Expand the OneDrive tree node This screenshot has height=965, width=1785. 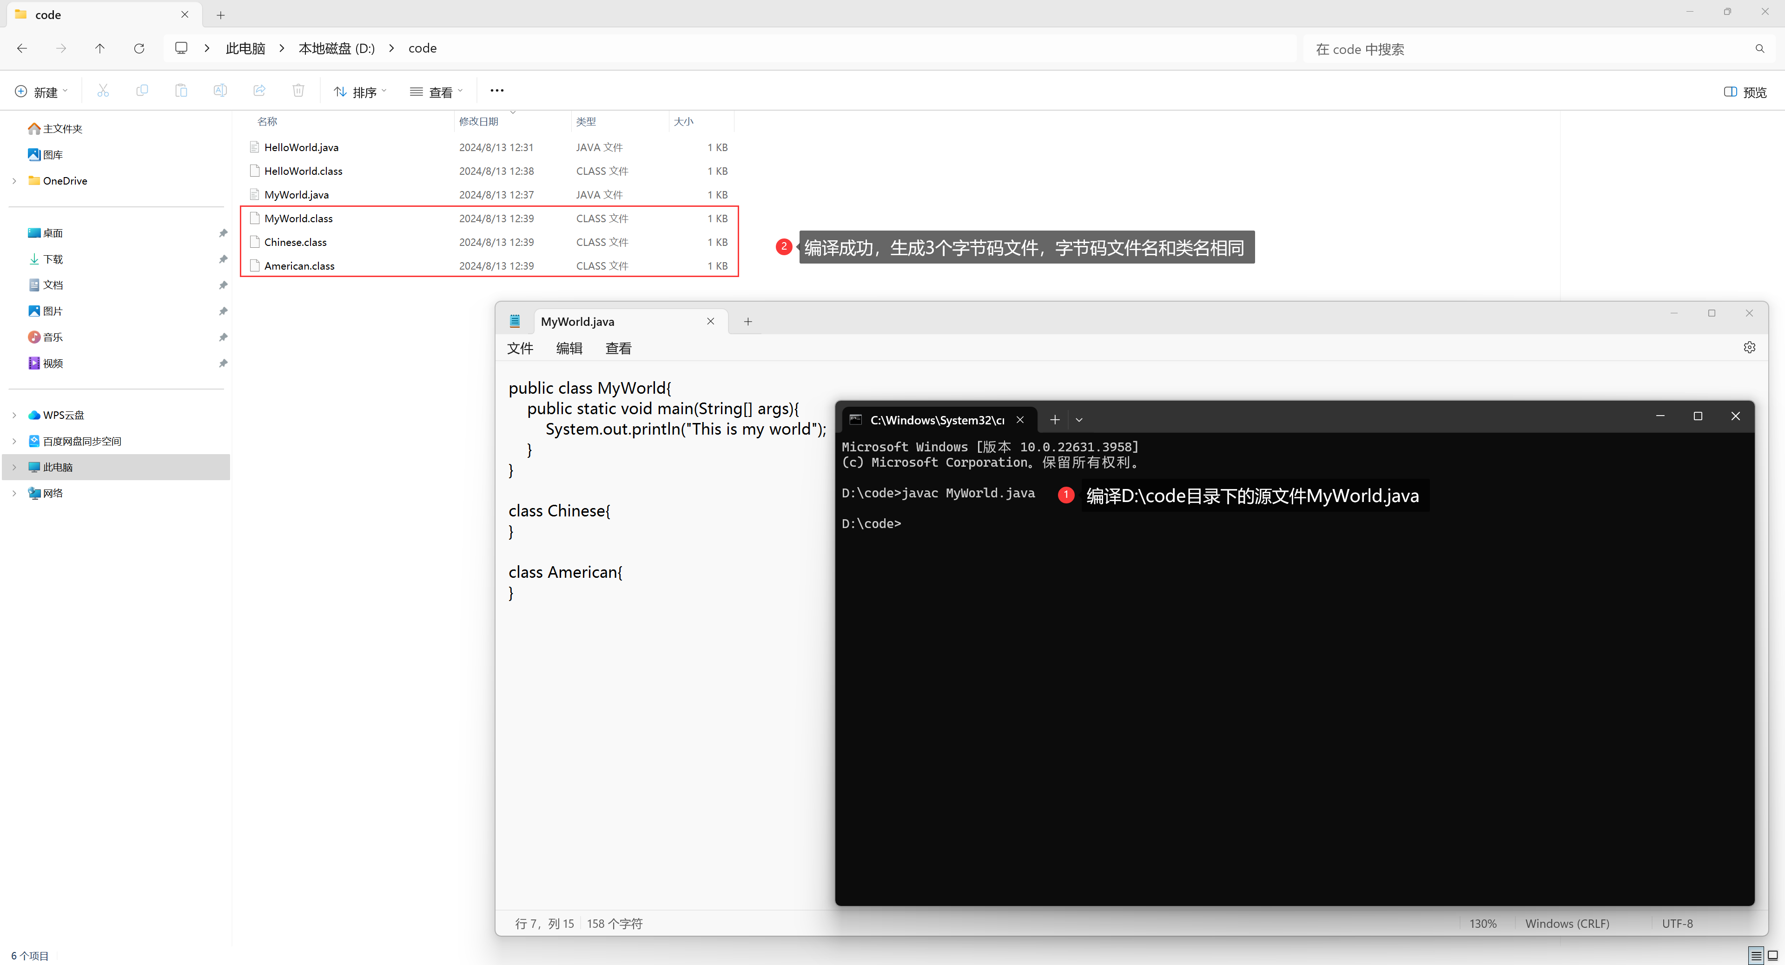coord(14,181)
